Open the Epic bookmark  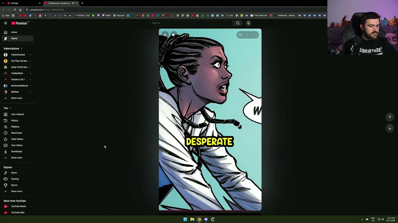tap(230, 15)
